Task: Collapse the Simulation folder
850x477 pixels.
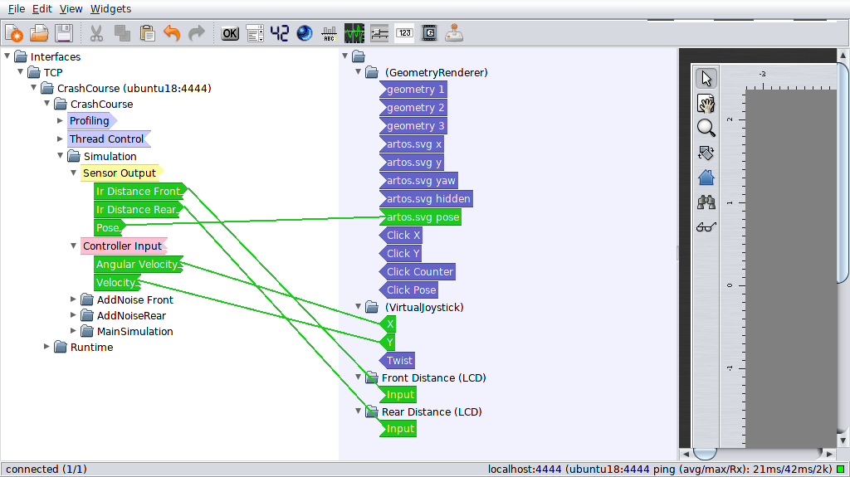Action: click(x=60, y=156)
